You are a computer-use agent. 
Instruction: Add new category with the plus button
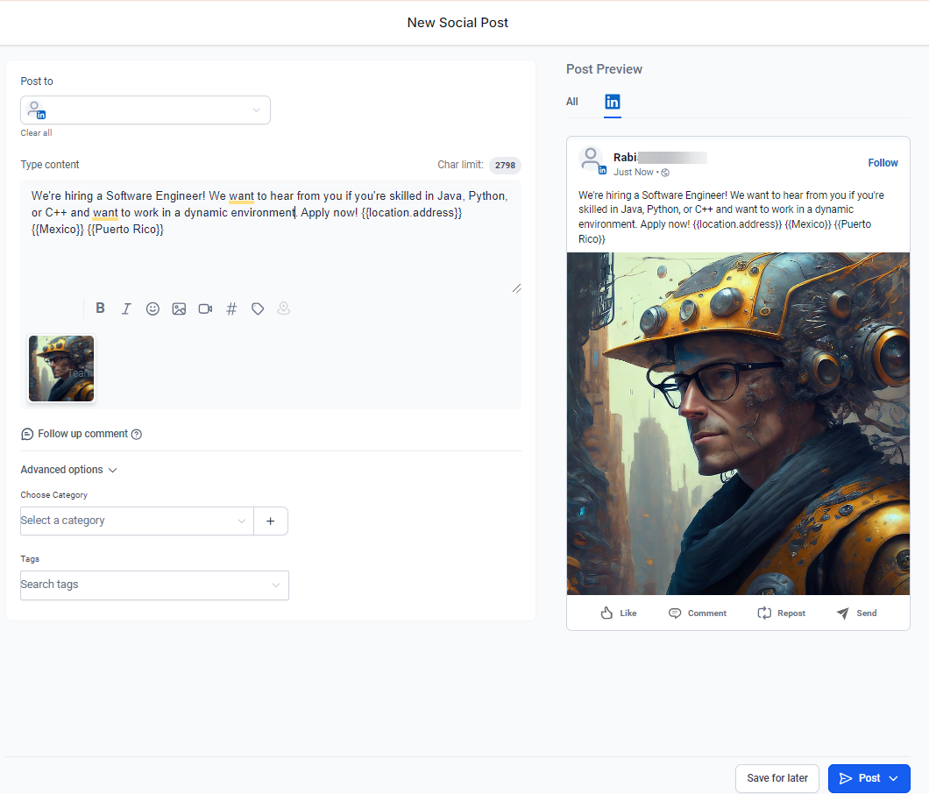click(271, 521)
